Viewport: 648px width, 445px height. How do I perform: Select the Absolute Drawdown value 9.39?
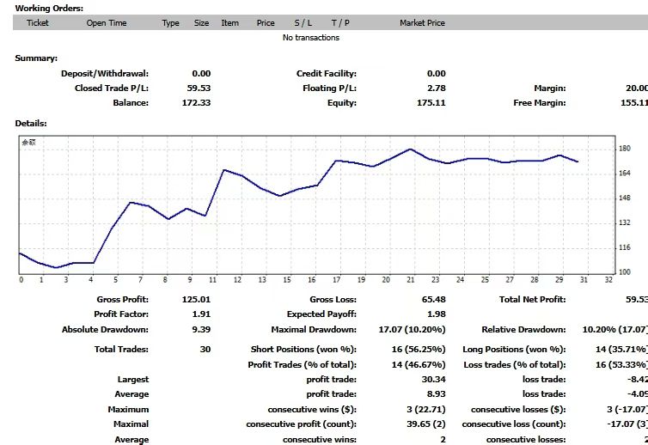[201, 330]
